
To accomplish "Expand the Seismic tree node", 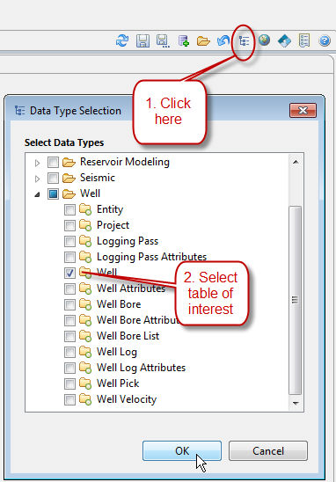I will tap(37, 179).
